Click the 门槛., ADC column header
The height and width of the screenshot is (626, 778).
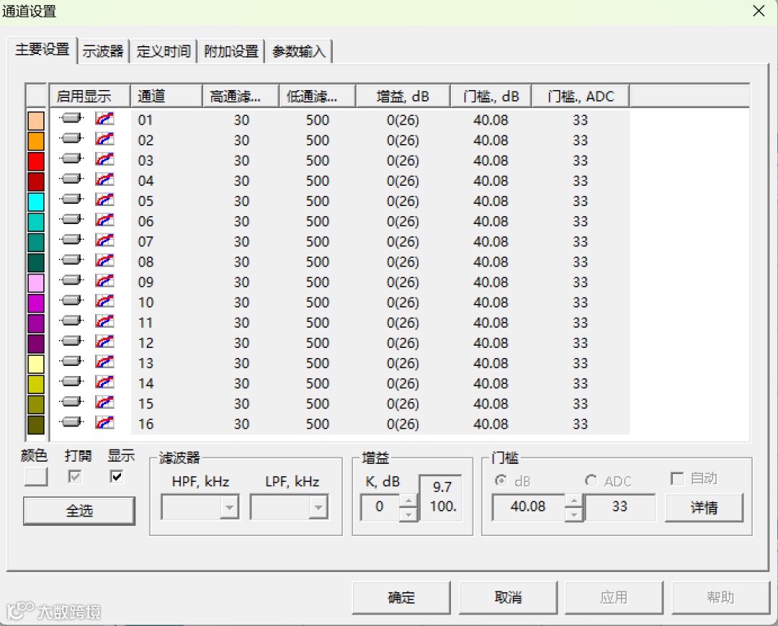pos(581,96)
